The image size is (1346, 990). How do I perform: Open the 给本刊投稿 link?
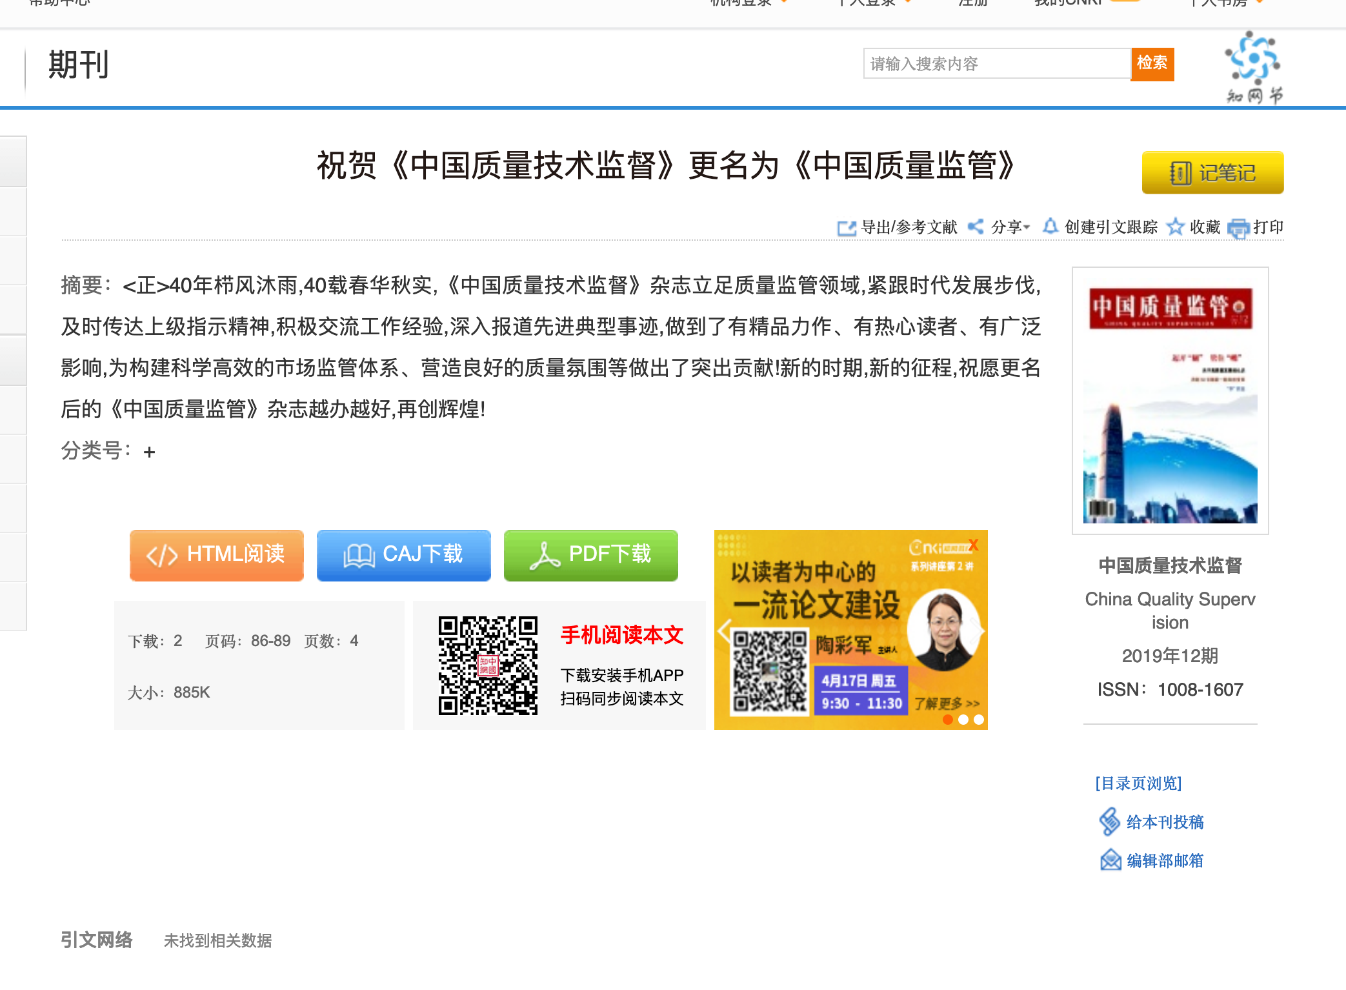[x=1165, y=822]
